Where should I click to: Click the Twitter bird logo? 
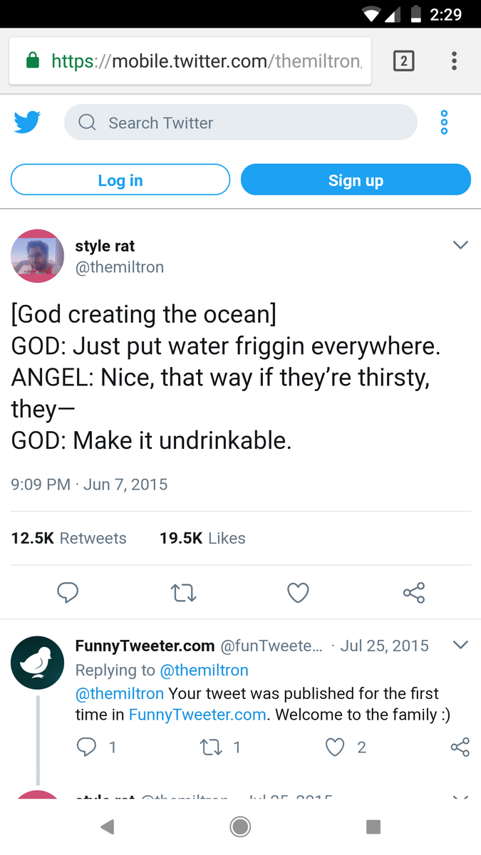point(27,123)
